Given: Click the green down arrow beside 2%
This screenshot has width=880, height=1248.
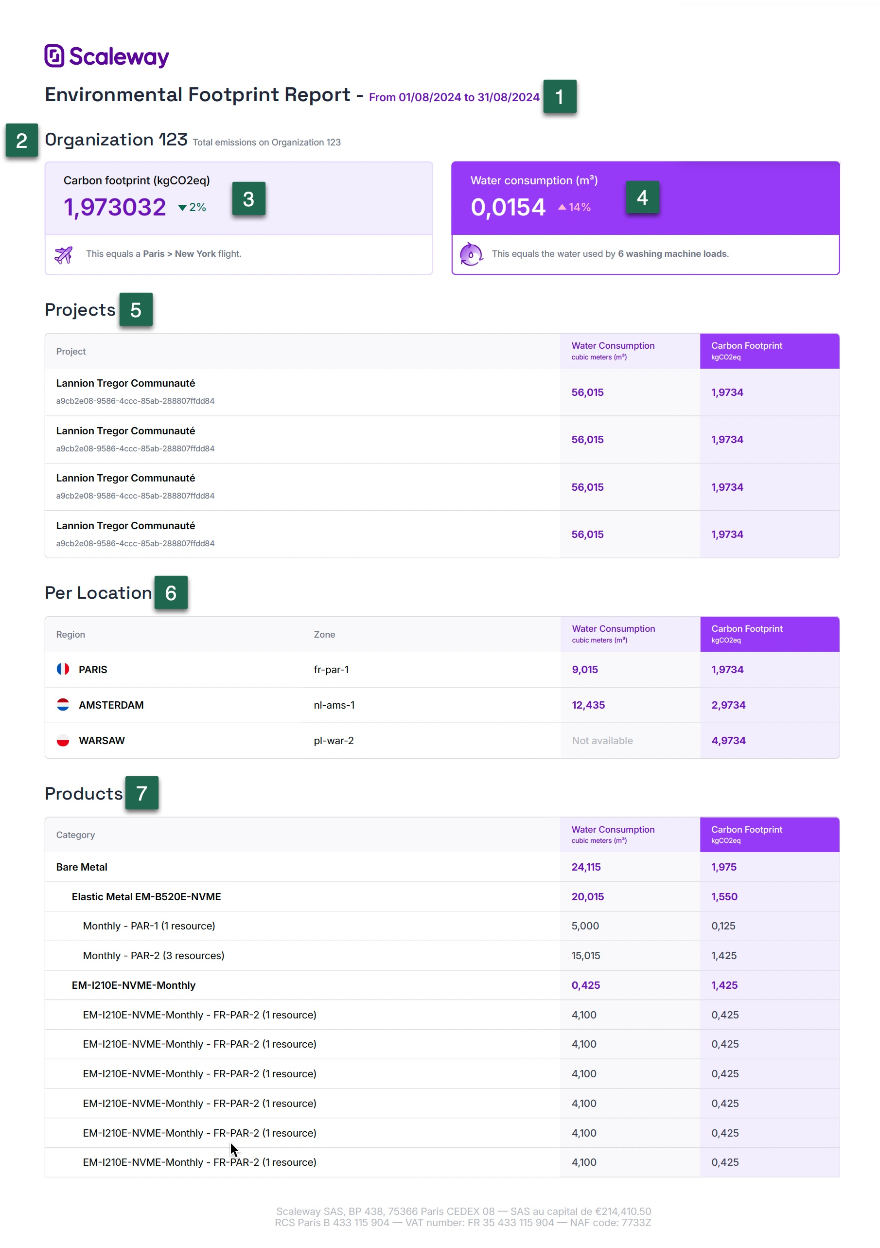Looking at the screenshot, I should (x=182, y=208).
